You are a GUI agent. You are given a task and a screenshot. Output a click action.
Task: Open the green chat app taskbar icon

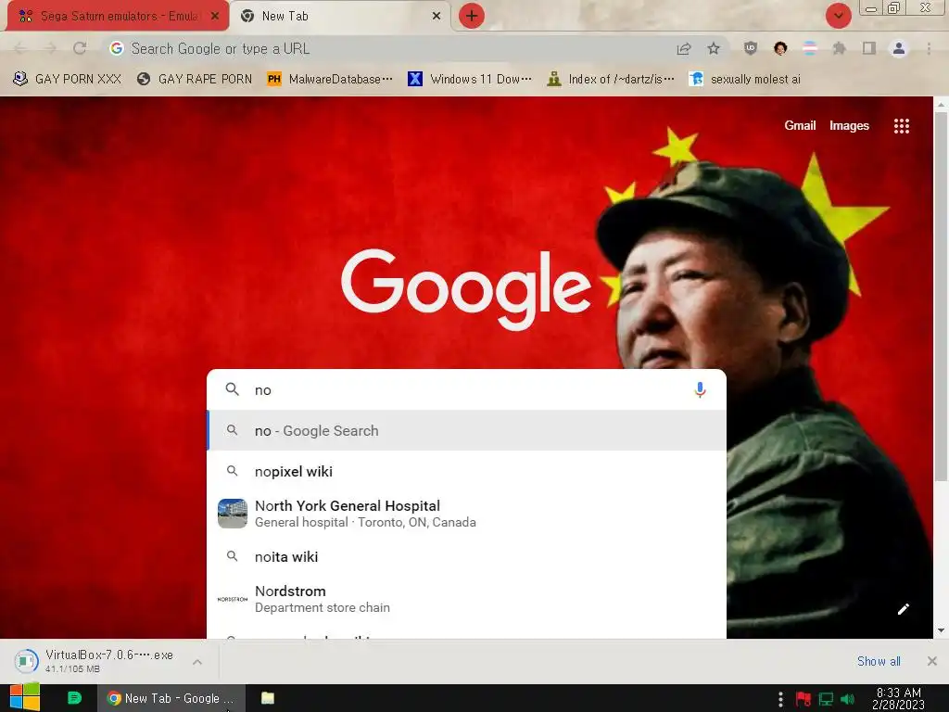tap(74, 698)
